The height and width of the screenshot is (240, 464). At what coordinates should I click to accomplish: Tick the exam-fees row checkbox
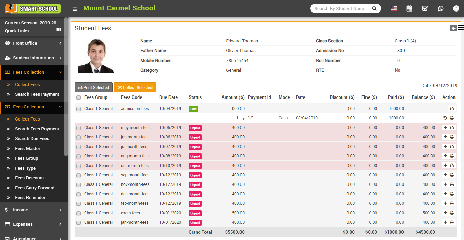[78, 213]
